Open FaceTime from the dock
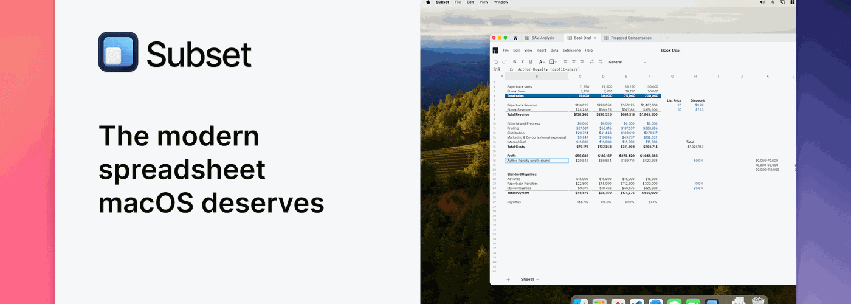 point(692,302)
